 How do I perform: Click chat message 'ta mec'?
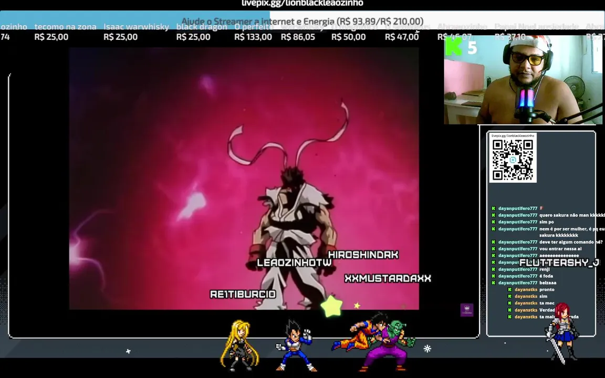[547, 303]
